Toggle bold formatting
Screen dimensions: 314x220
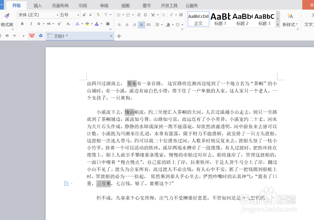23,23
